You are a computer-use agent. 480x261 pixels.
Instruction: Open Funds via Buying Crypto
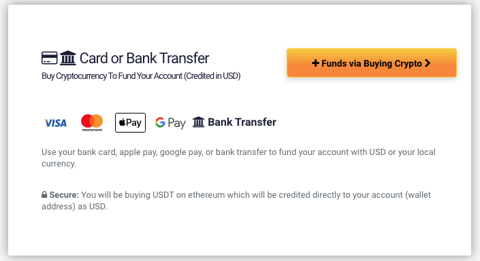click(x=371, y=63)
